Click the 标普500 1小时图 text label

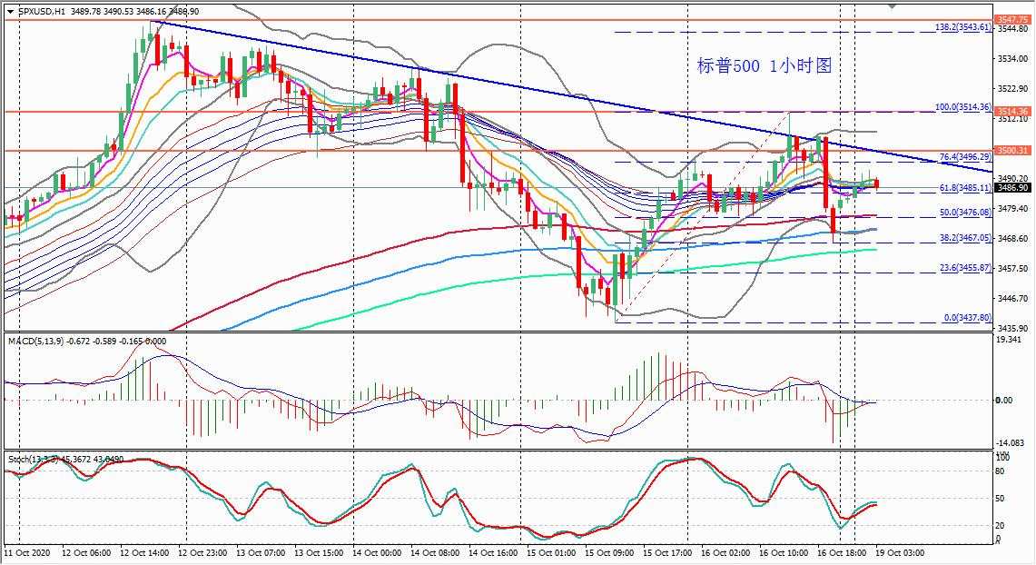[765, 65]
